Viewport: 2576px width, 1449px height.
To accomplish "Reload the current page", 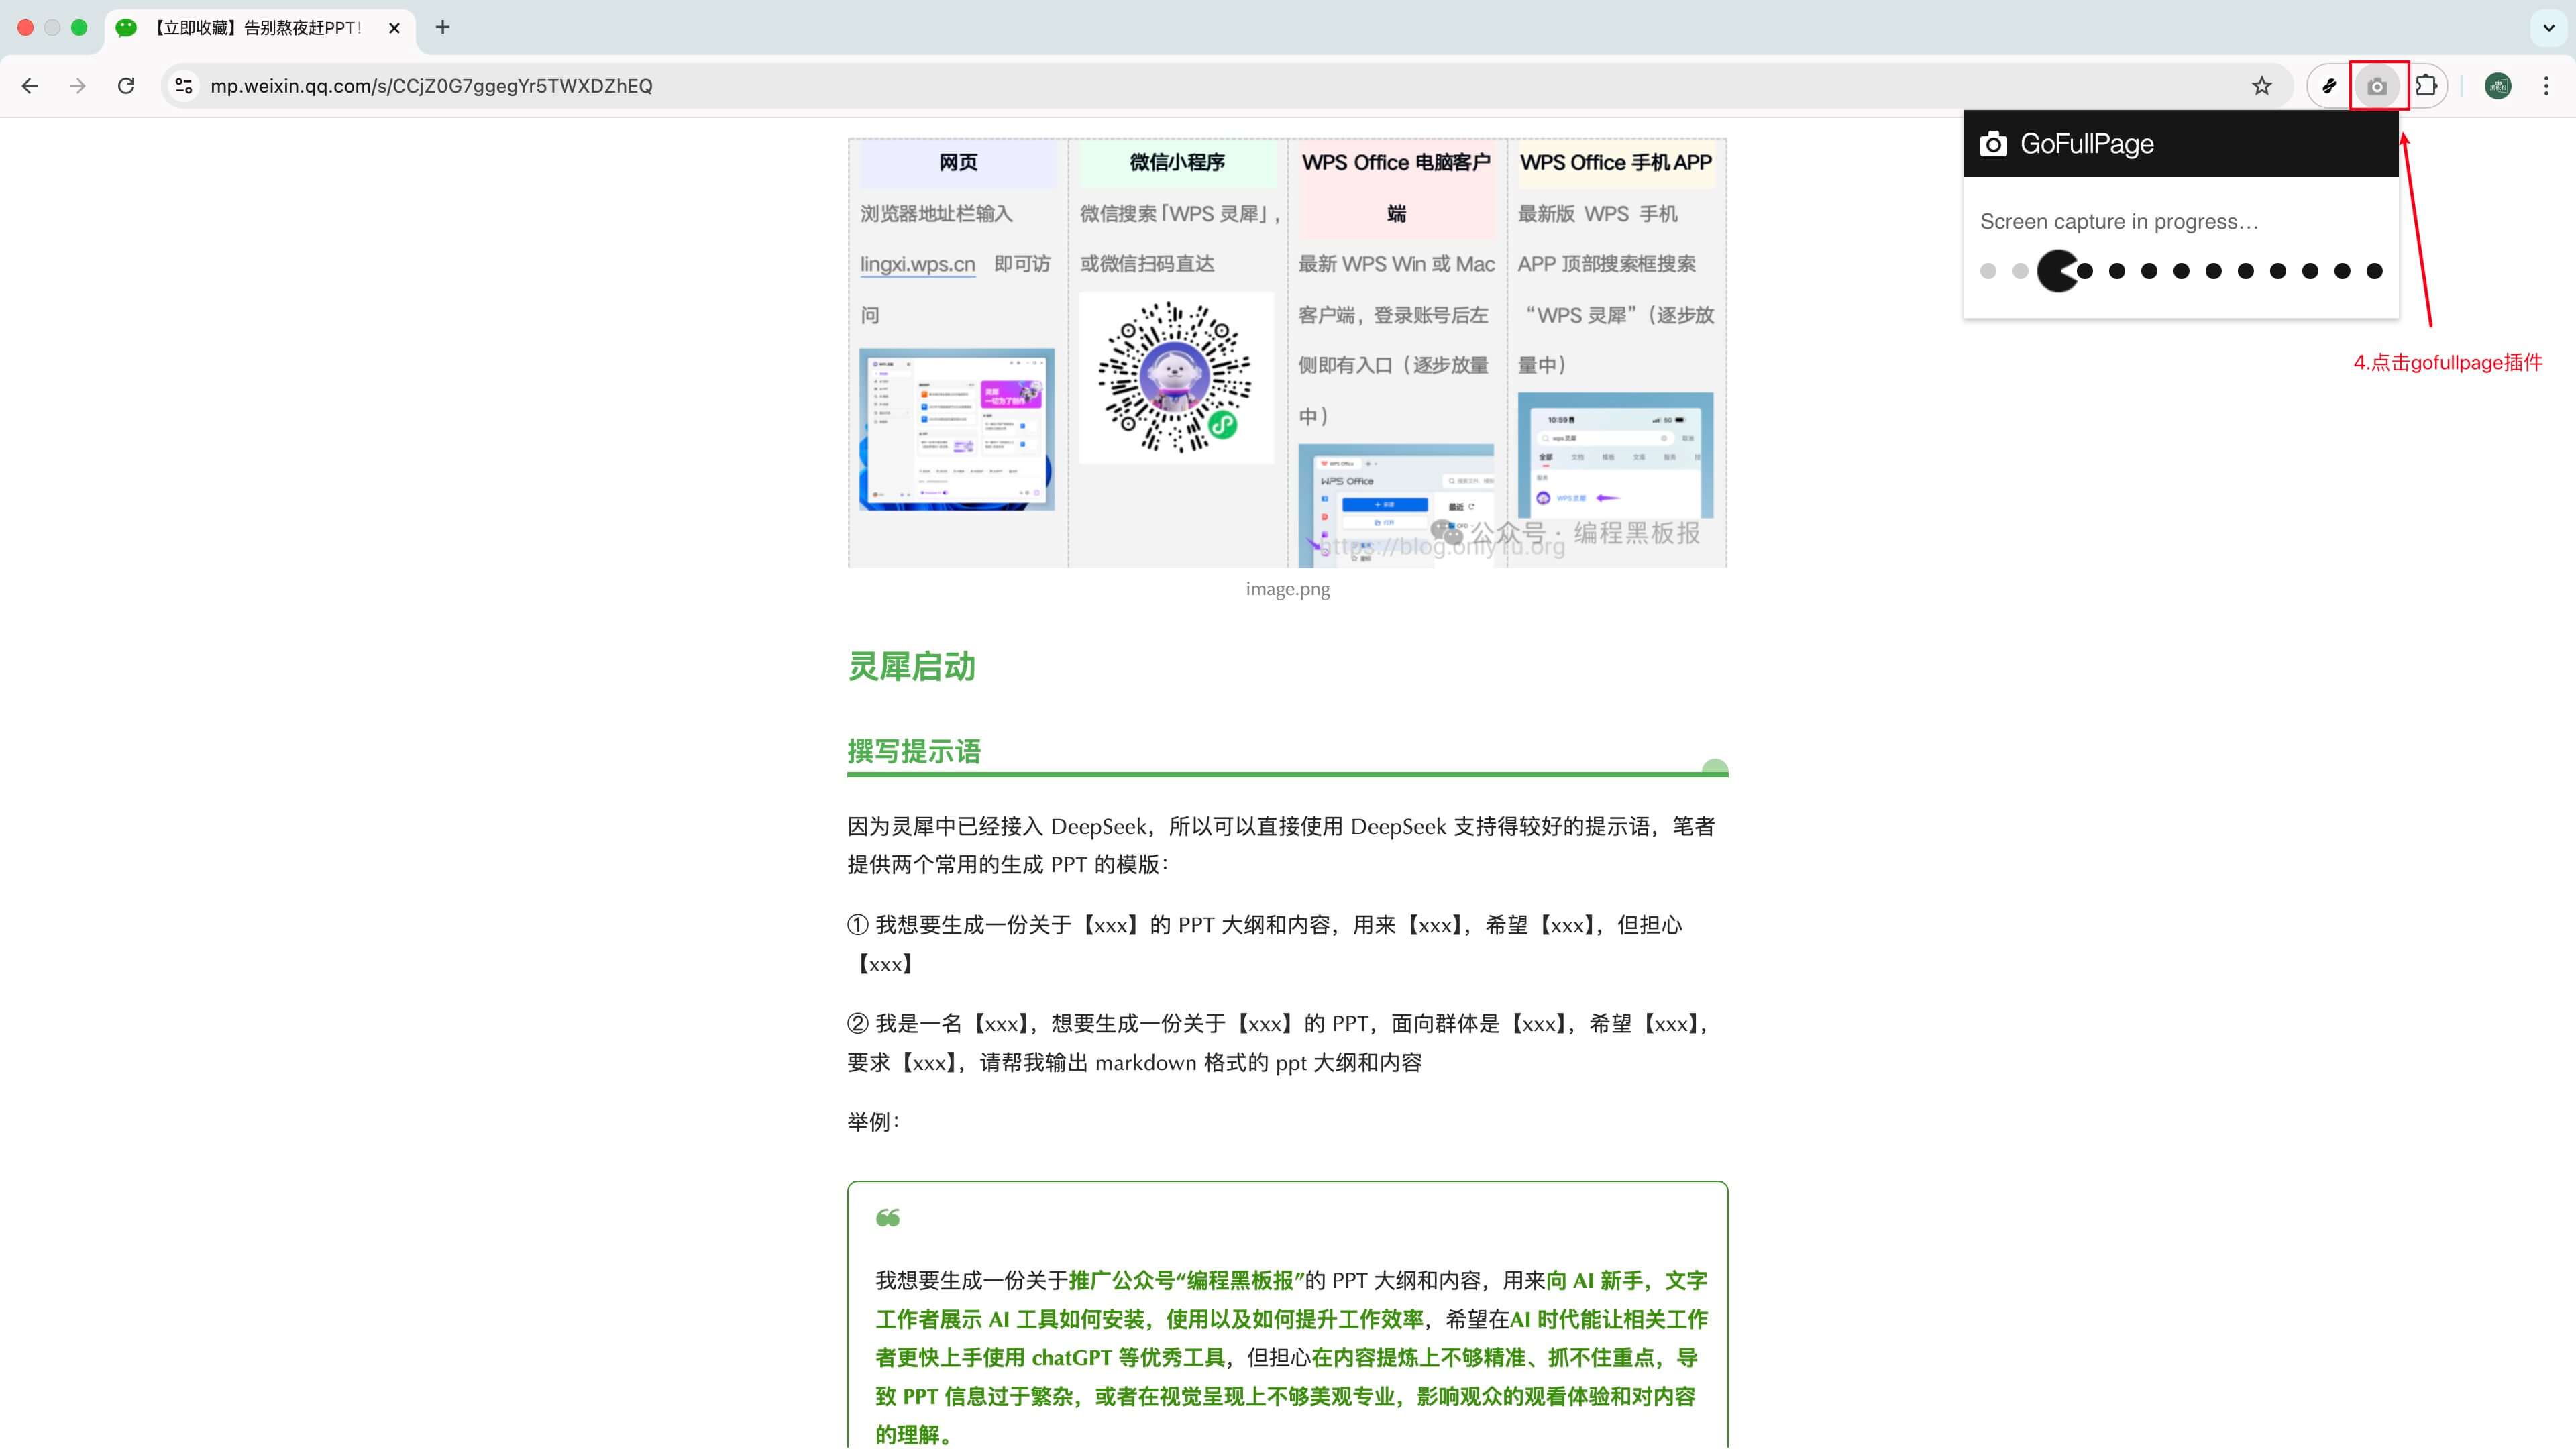I will [126, 86].
